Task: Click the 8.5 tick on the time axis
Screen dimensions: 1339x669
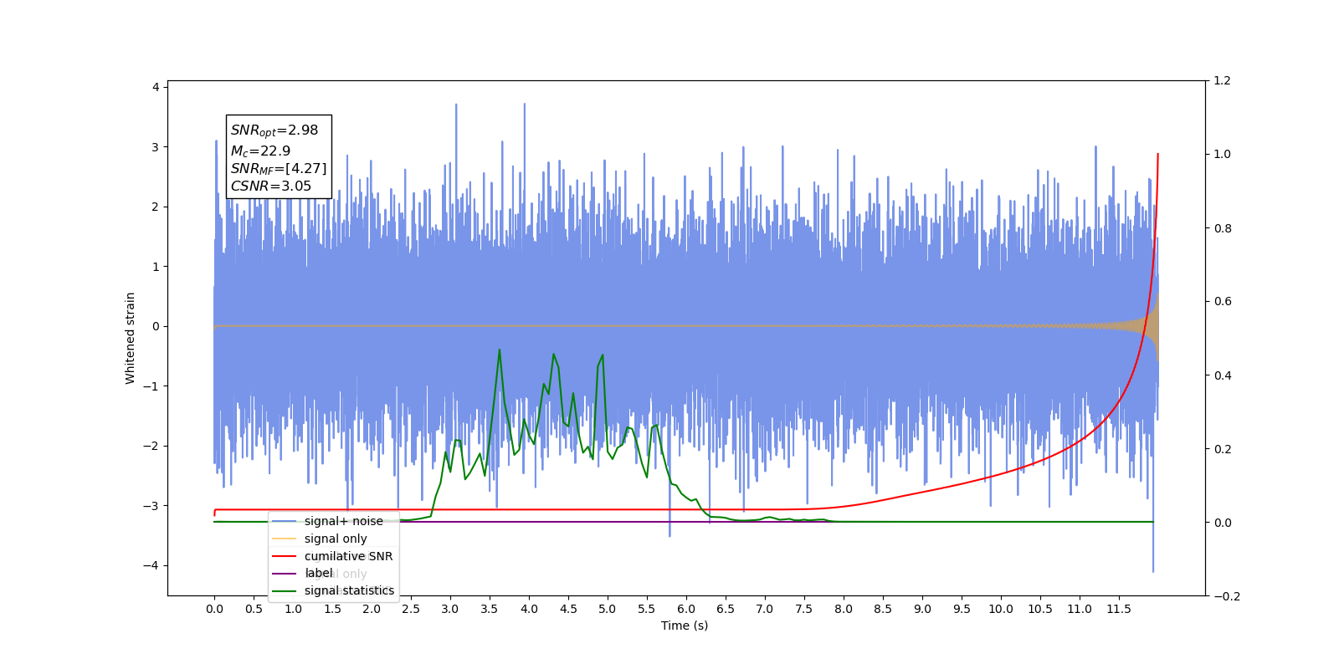Action: (x=883, y=609)
